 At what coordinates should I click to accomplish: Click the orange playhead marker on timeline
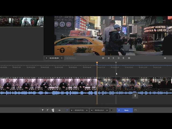click(97, 63)
